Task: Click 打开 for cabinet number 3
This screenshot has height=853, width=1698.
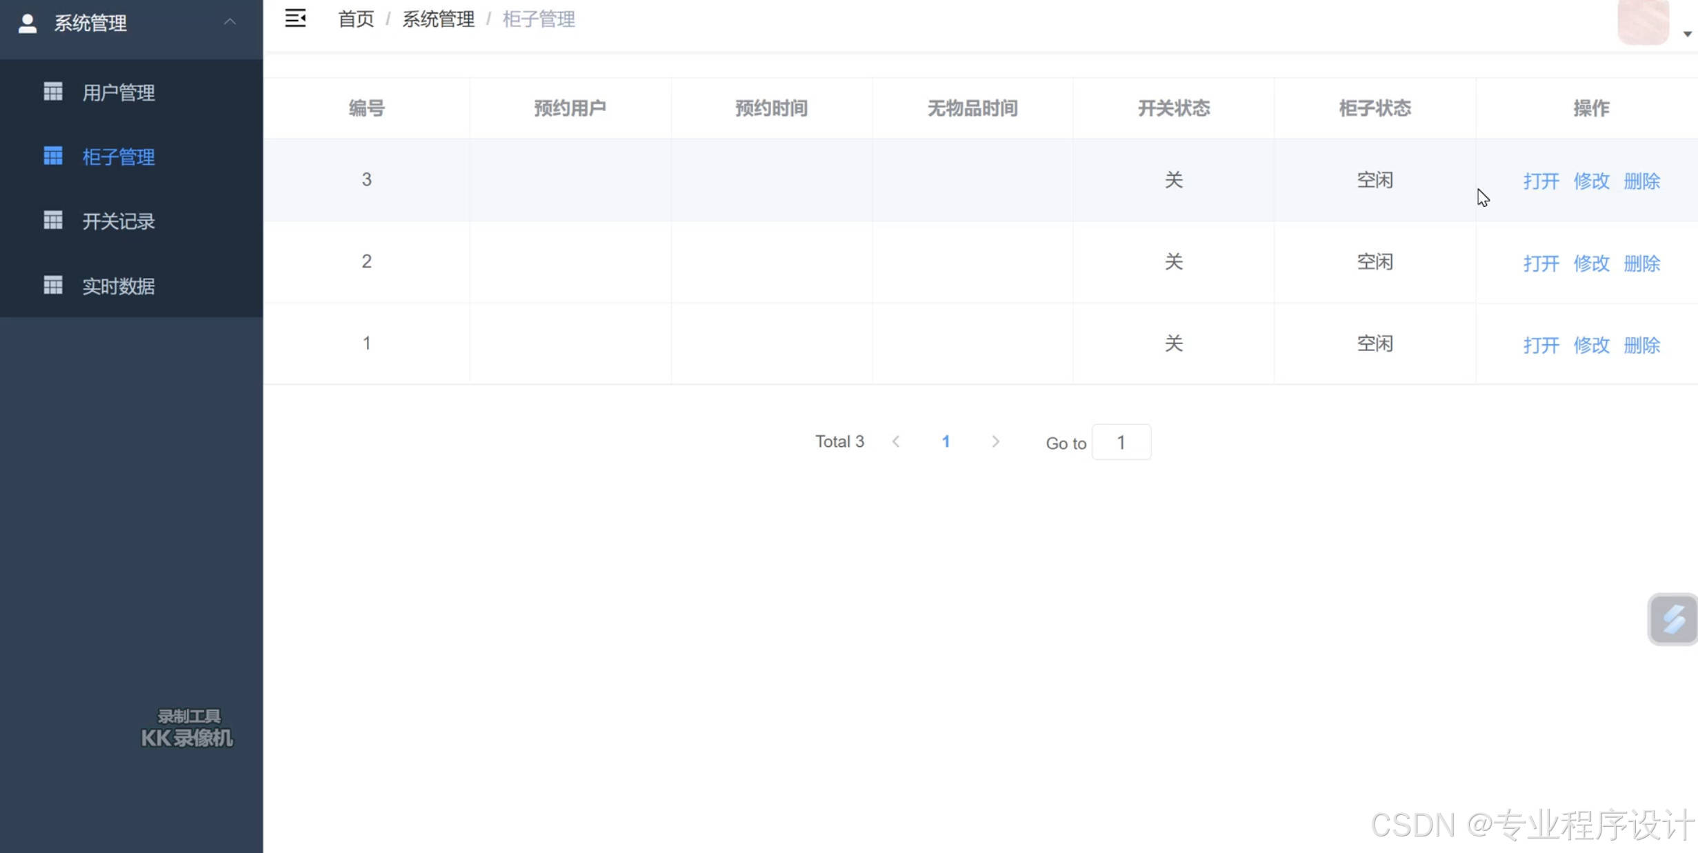Action: pos(1541,181)
